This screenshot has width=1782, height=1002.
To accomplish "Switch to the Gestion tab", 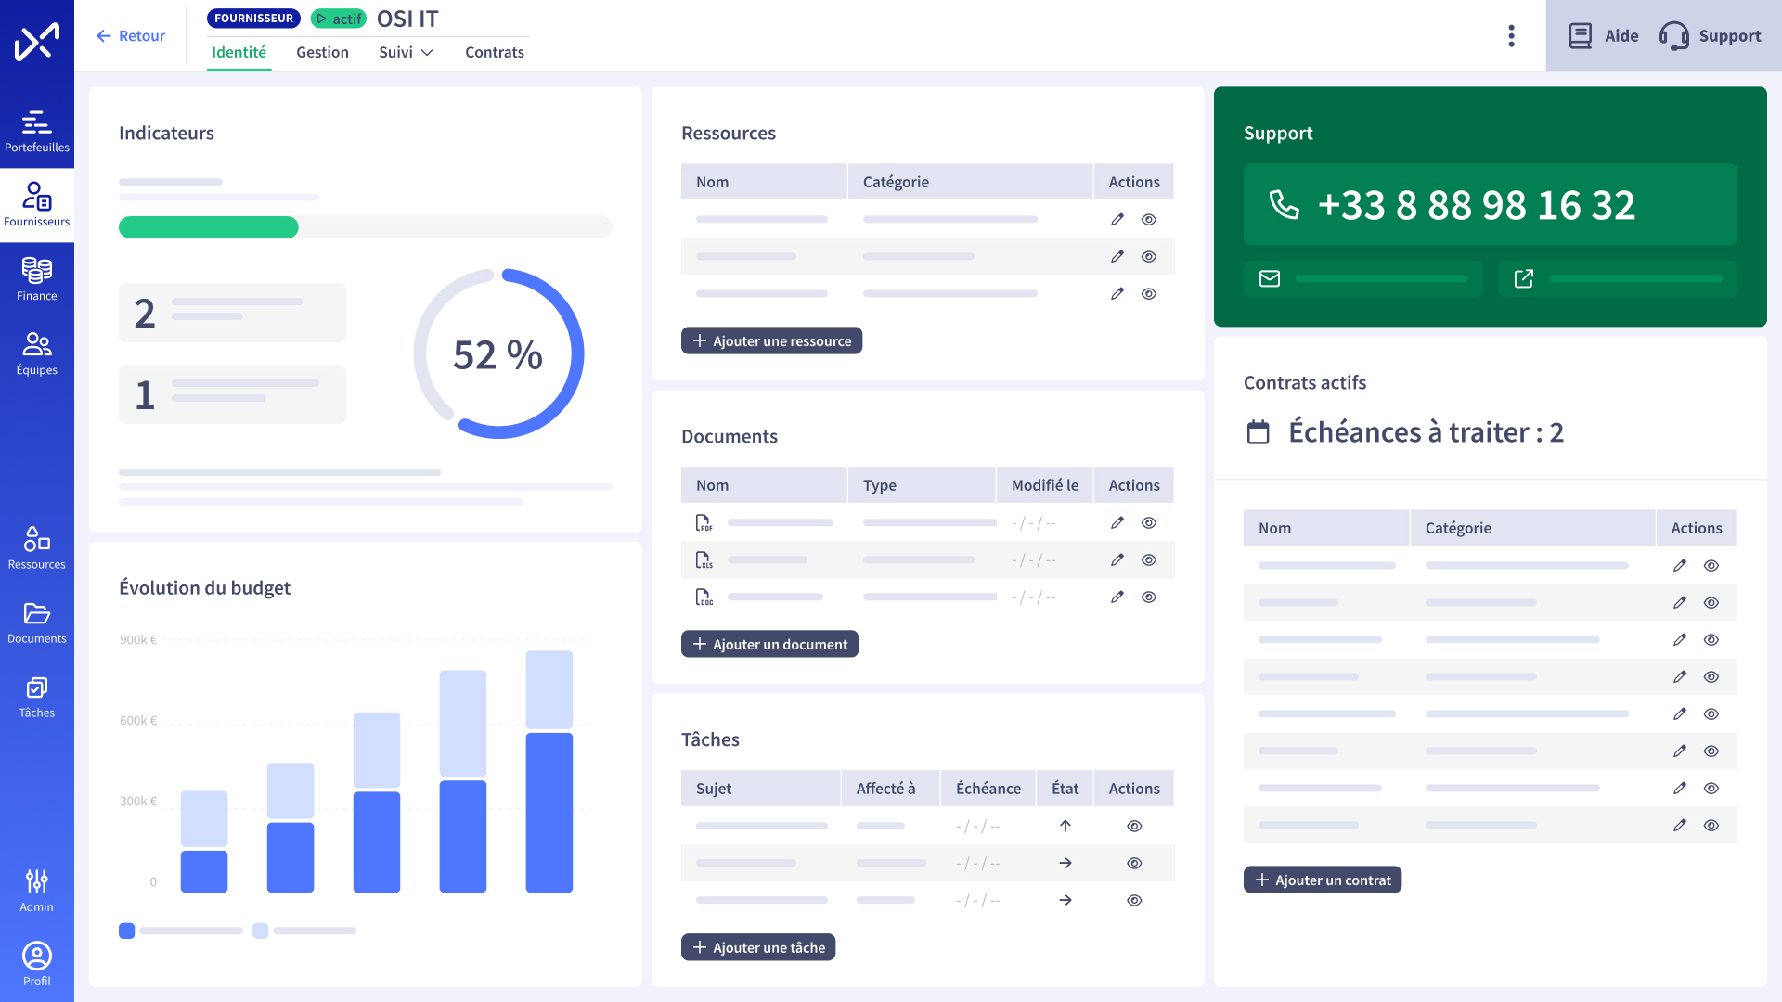I will tap(322, 53).
